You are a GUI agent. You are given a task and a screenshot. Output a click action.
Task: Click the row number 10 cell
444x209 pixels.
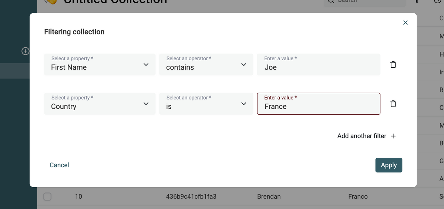(78, 196)
